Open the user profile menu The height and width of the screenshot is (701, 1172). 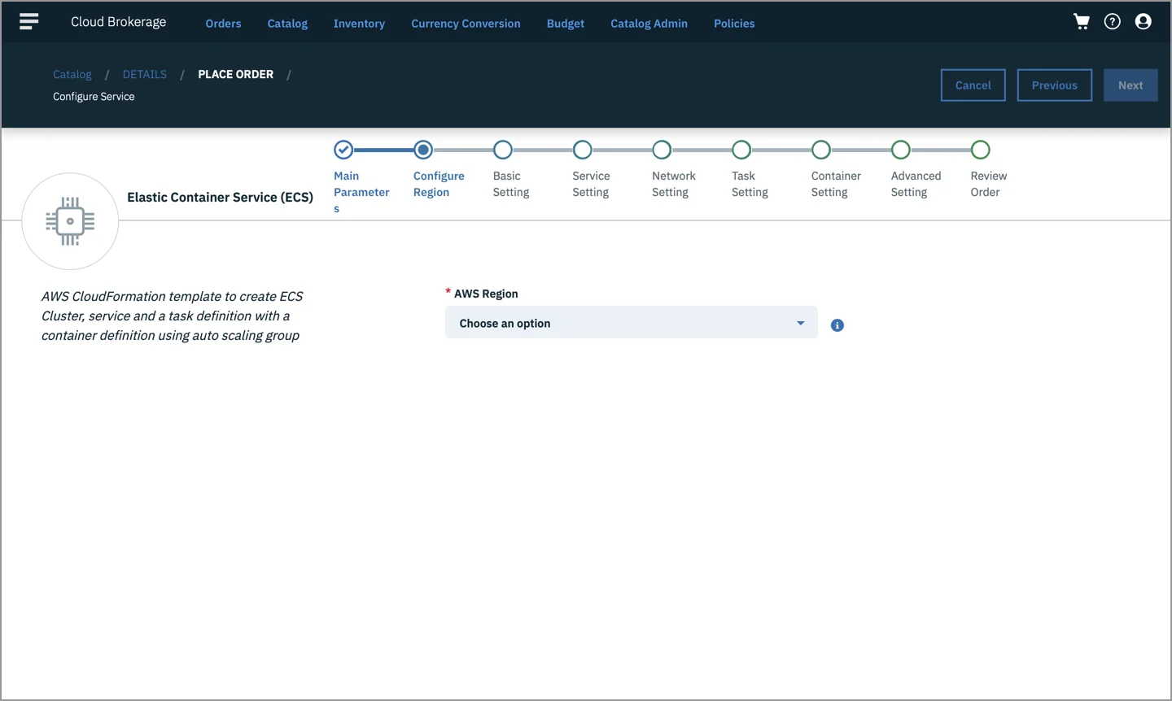(x=1144, y=22)
